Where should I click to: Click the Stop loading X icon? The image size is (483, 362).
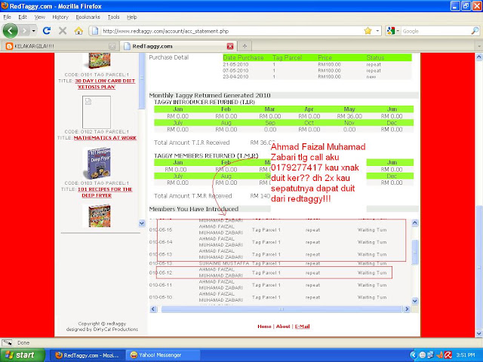[63, 31]
